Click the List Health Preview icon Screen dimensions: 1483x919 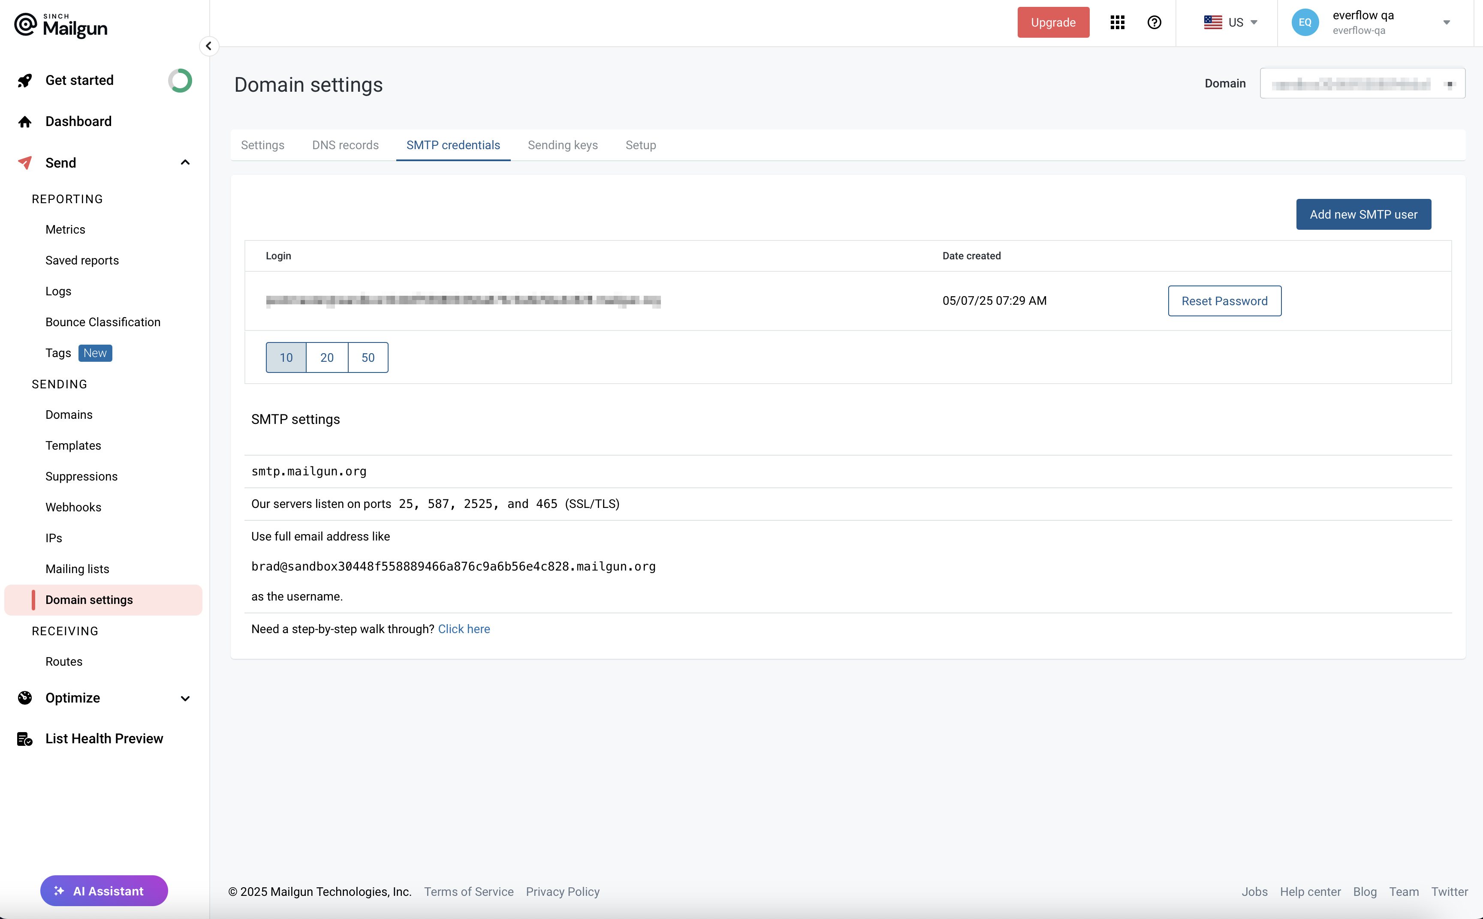coord(25,739)
